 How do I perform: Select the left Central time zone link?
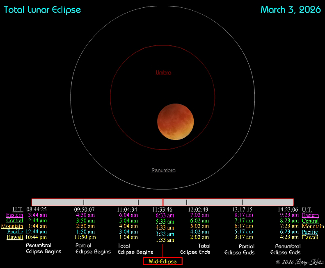point(15,221)
